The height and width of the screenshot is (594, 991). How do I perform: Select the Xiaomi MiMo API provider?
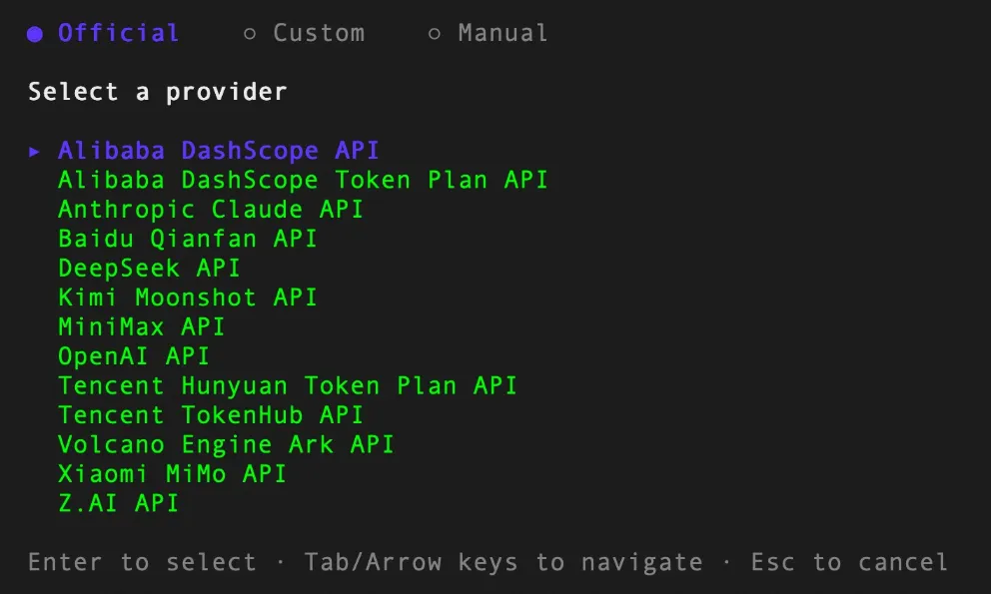(x=172, y=474)
